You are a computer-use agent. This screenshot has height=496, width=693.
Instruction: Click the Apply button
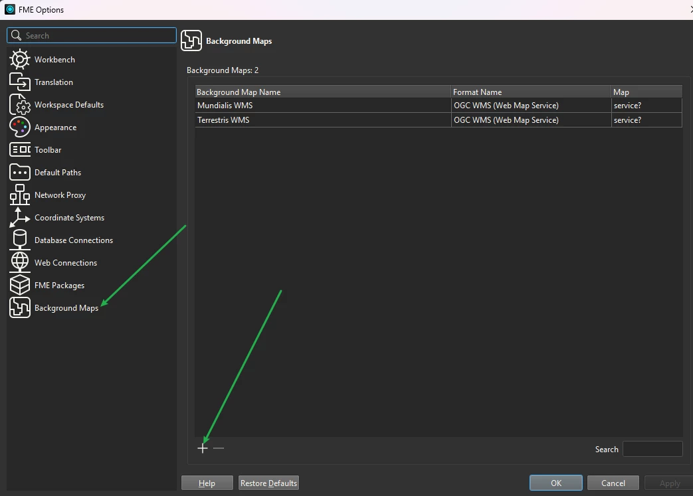[669, 483]
